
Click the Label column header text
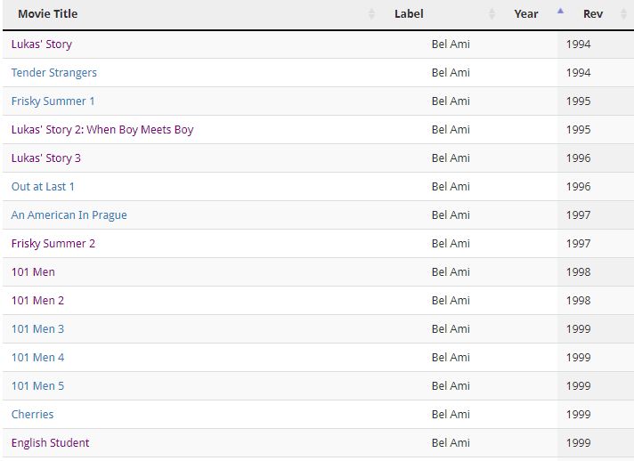point(409,13)
